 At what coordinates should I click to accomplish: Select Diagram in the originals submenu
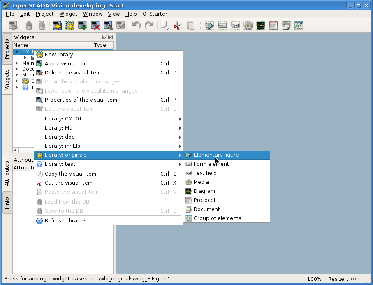[227, 191]
